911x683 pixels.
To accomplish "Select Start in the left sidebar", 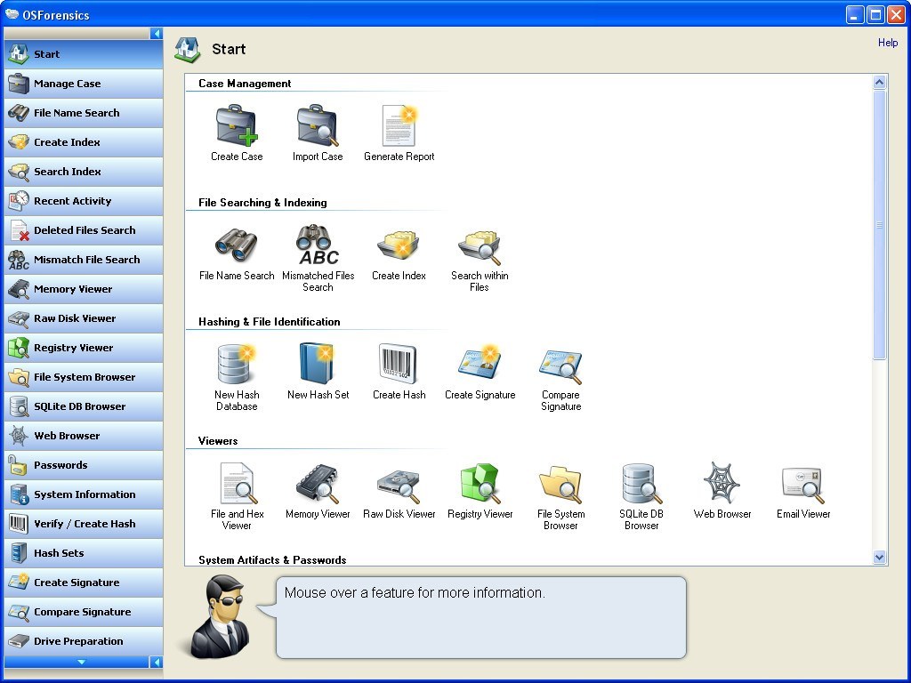I will (x=83, y=54).
